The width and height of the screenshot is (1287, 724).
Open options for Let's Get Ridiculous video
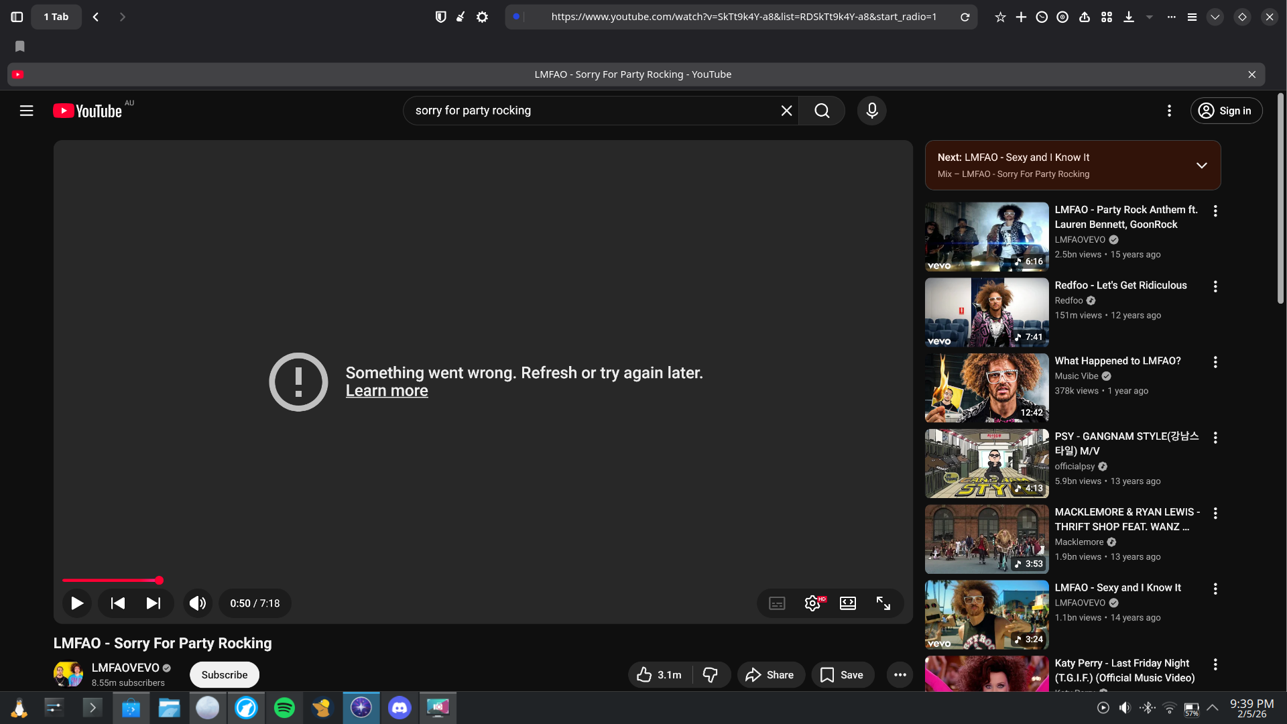coord(1215,287)
